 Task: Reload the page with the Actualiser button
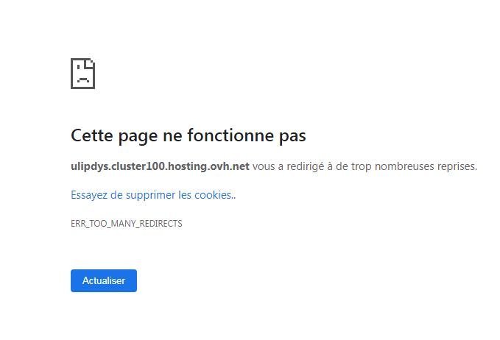tap(104, 280)
